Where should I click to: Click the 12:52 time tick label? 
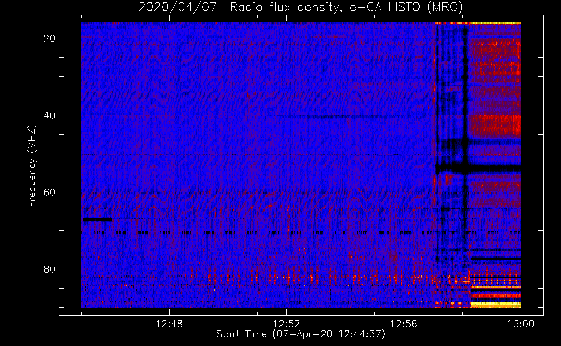[286, 324]
